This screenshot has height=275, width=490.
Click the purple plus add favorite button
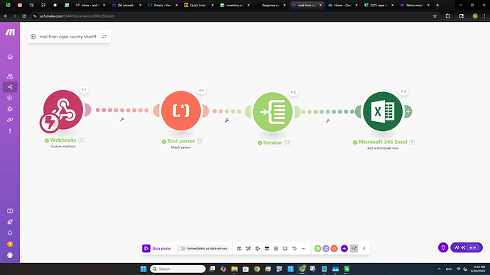(344, 249)
